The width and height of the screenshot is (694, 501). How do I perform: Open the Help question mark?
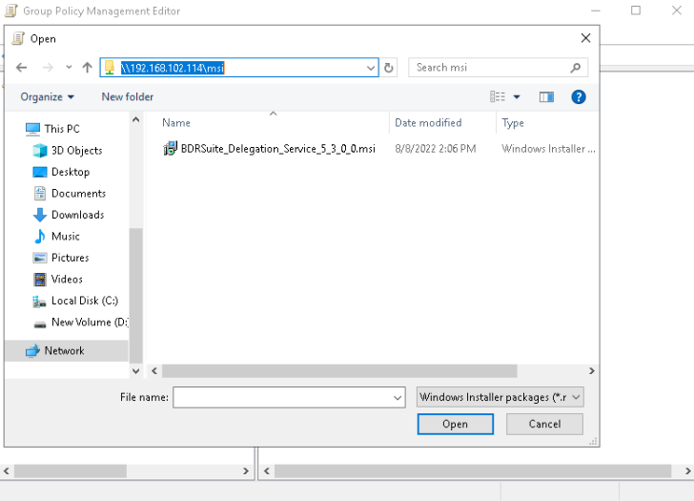coord(579,96)
